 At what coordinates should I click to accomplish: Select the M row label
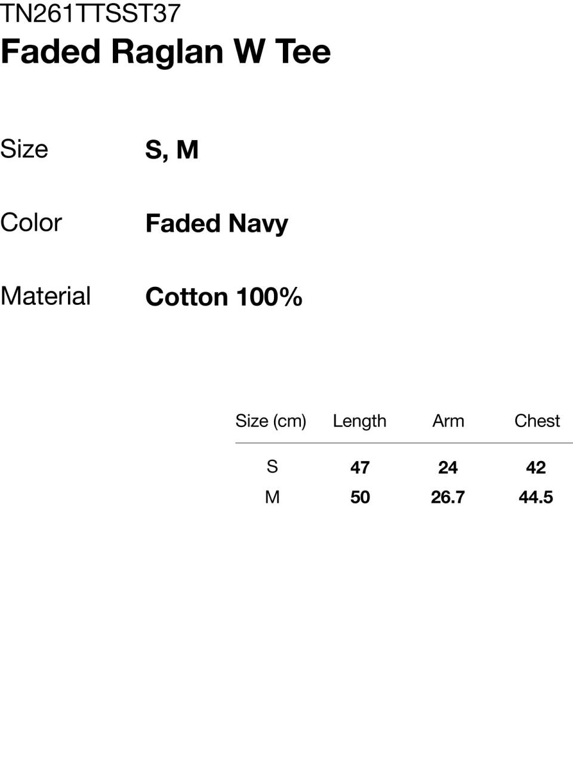click(x=272, y=497)
